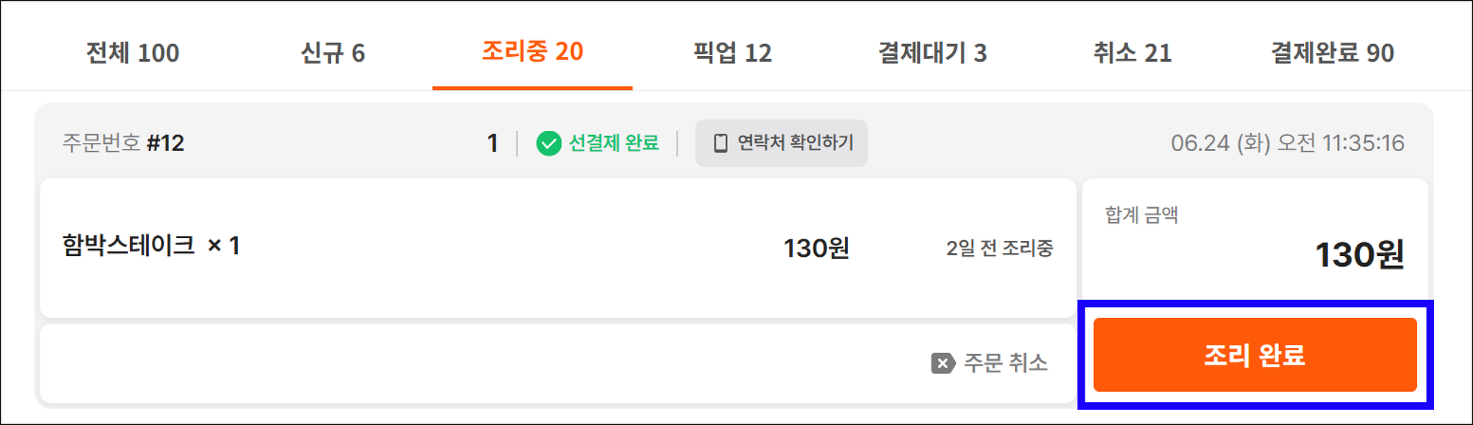Show the 취소 21 tab

tap(1132, 52)
